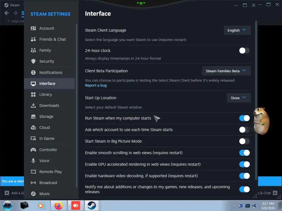This screenshot has width=282, height=211.
Task: Click the Friends & Chat people icon
Action: pyautogui.click(x=33, y=39)
